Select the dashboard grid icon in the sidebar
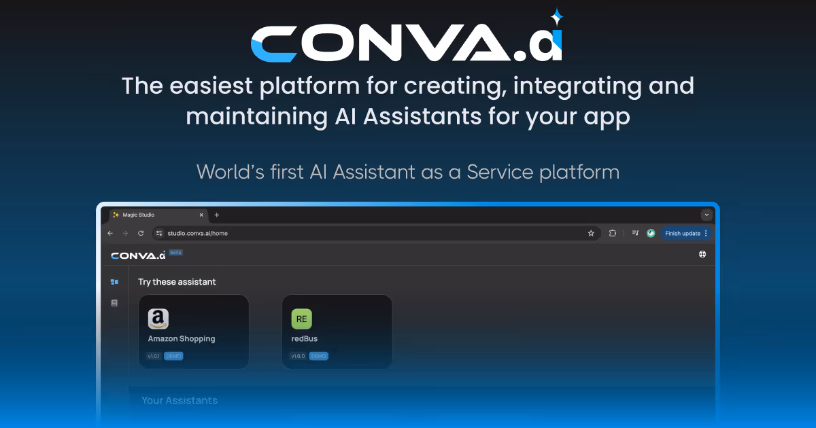816x428 pixels. [x=115, y=281]
